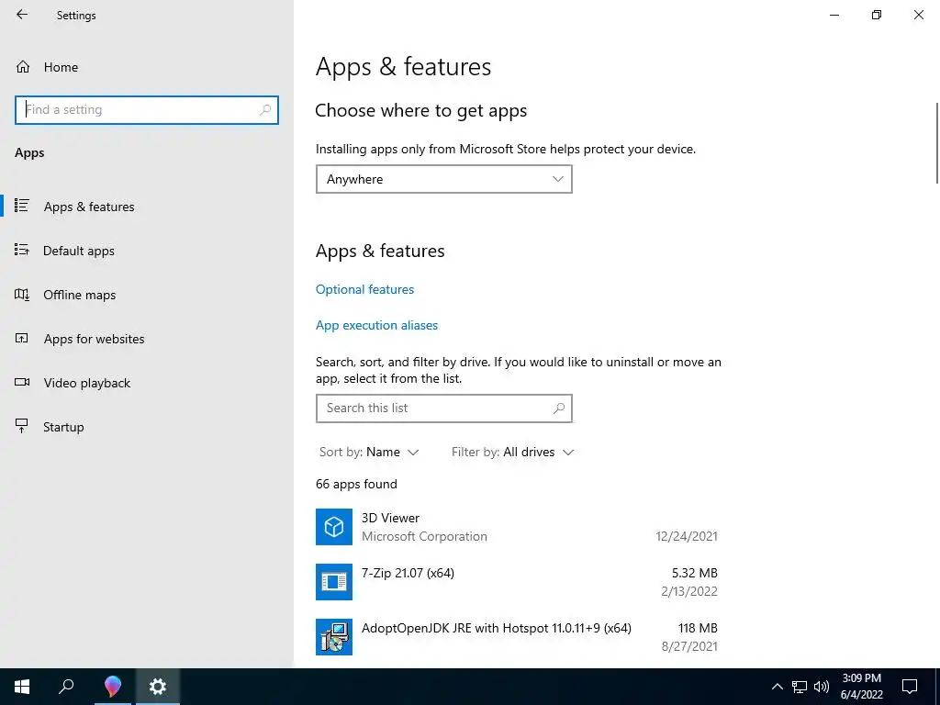Open the Windows Start menu
The image size is (940, 705).
(22, 687)
